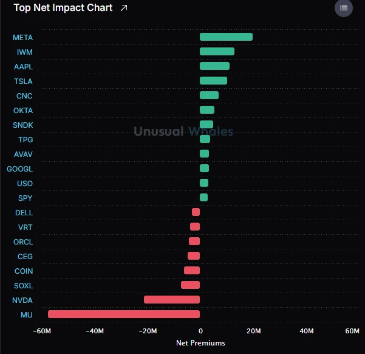This screenshot has height=354, width=365.
Task: Click the MU ticker label
Action: pyautogui.click(x=27, y=315)
